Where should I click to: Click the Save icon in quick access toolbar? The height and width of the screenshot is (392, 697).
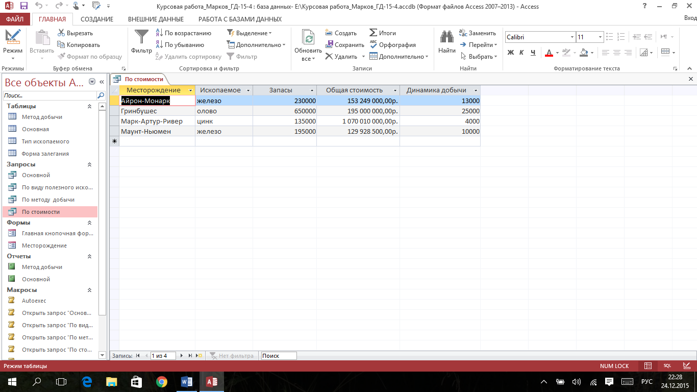(23, 6)
